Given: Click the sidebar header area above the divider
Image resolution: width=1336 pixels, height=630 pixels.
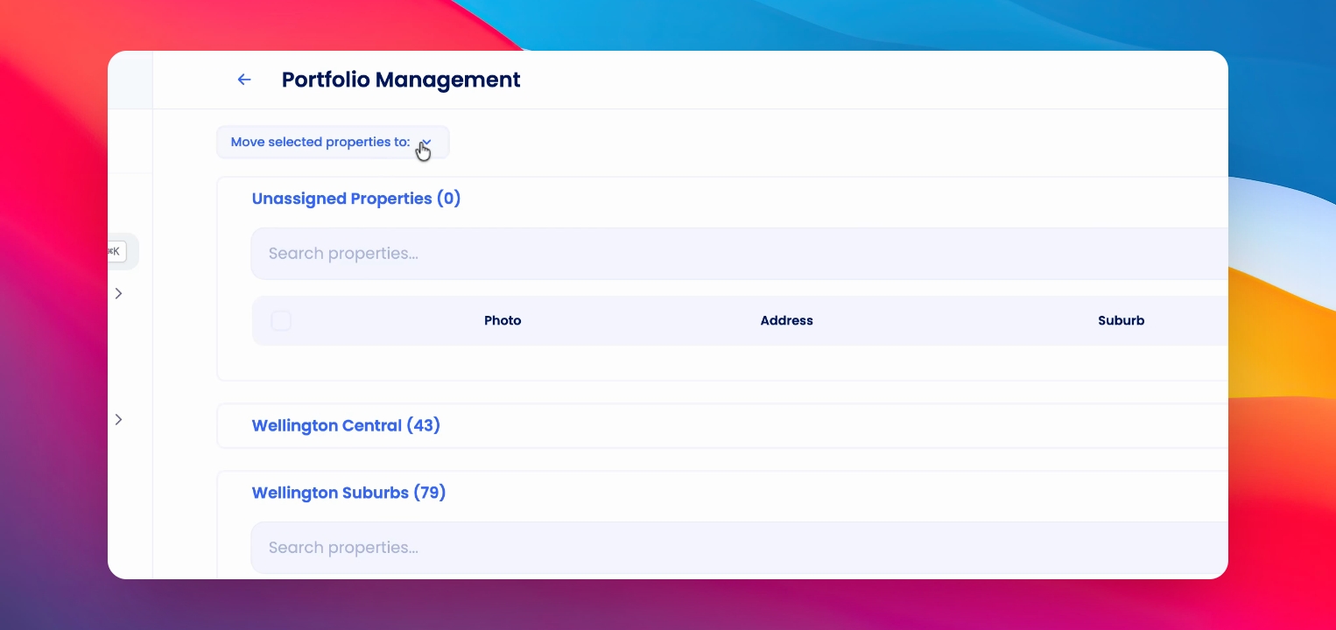Looking at the screenshot, I should click(x=130, y=80).
